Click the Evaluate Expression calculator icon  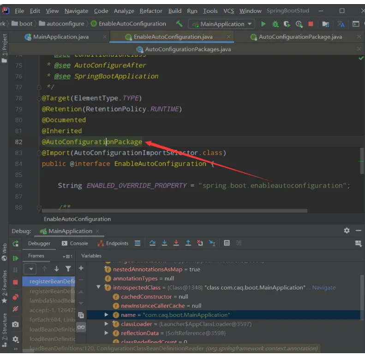tap(227, 243)
